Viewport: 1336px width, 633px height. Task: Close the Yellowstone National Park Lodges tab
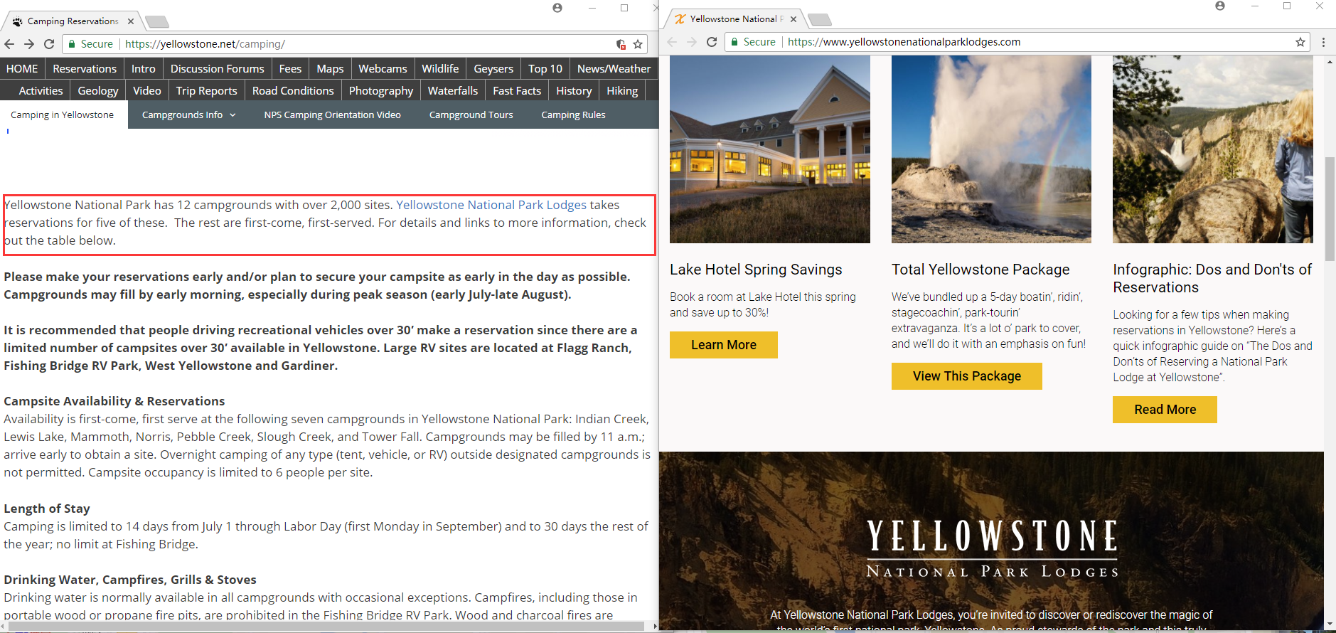pos(793,19)
